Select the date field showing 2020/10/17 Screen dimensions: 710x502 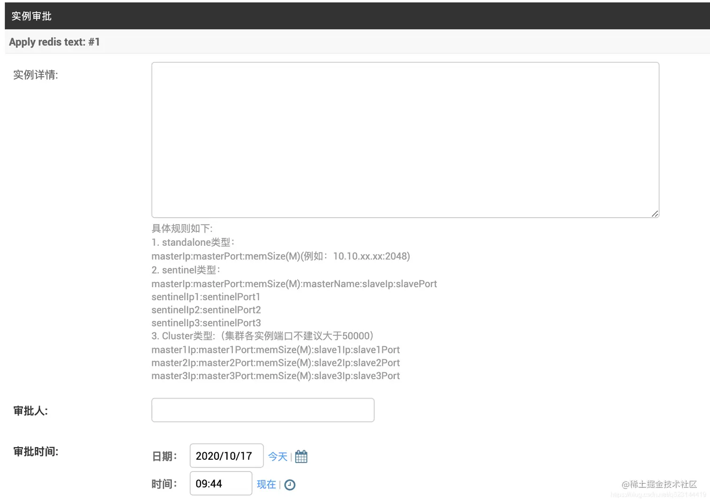(226, 456)
